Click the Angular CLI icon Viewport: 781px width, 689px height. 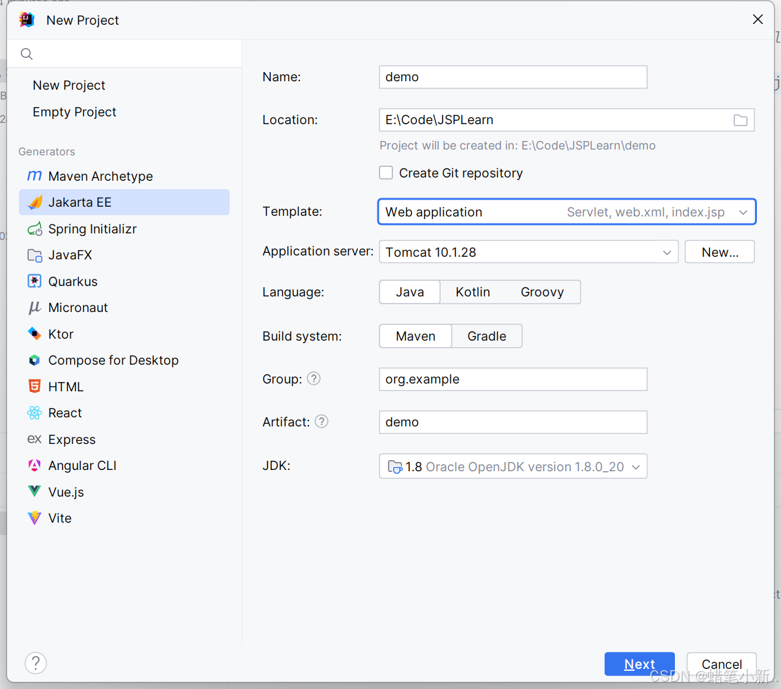click(x=34, y=465)
